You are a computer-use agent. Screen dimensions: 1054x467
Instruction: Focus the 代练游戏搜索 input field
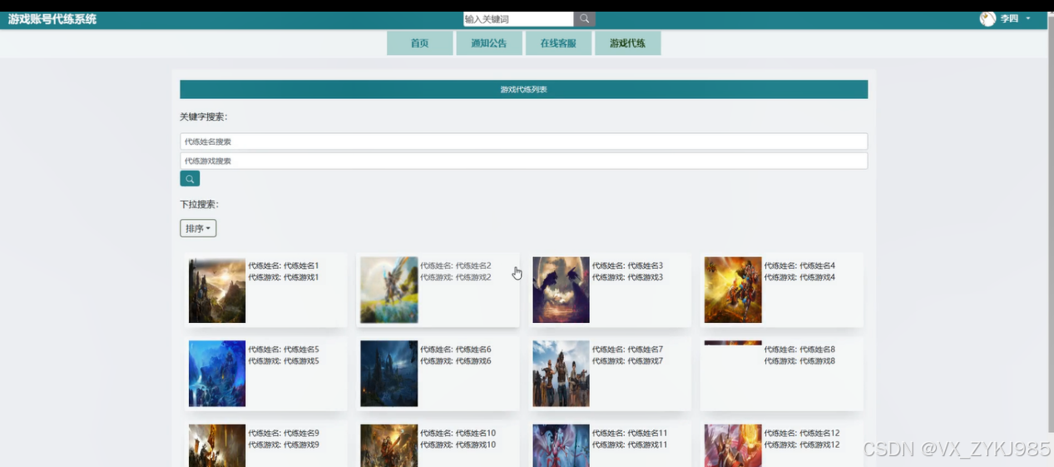pos(524,161)
